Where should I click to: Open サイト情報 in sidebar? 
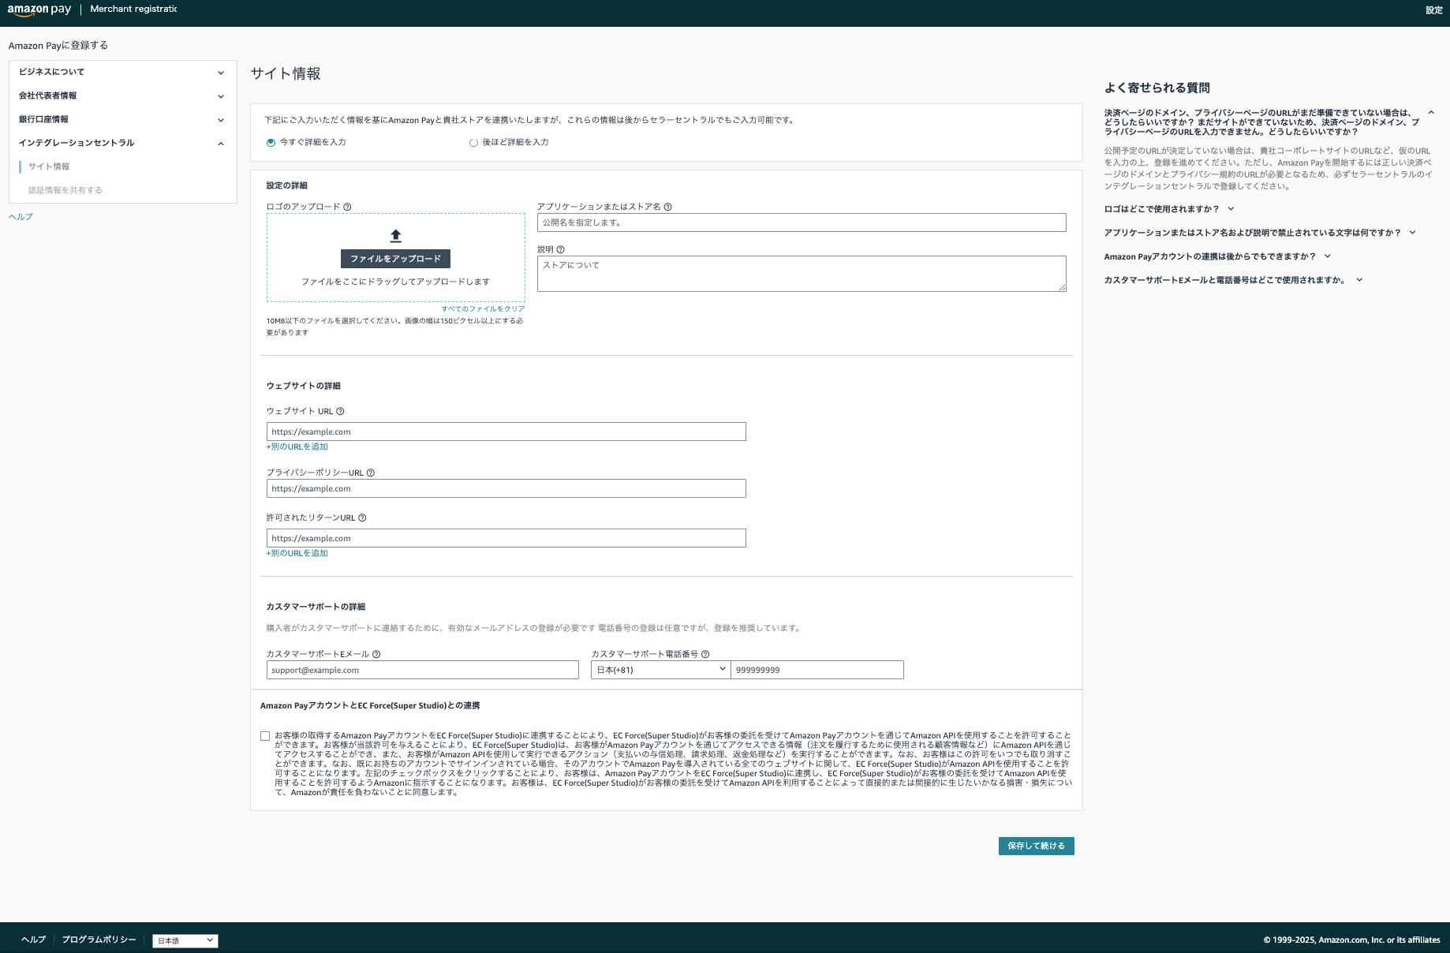coord(49,166)
